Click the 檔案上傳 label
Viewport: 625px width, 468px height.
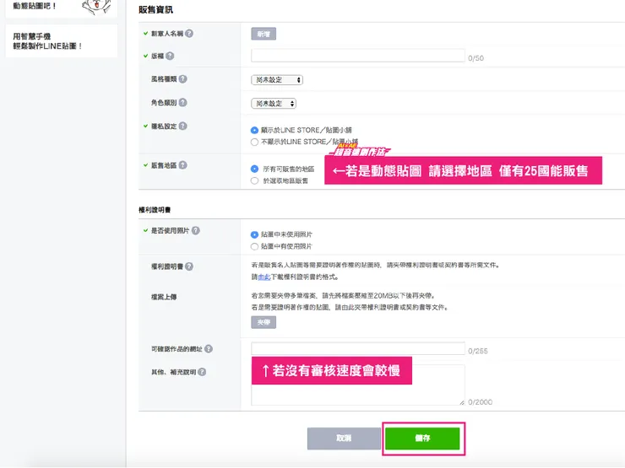(164, 297)
